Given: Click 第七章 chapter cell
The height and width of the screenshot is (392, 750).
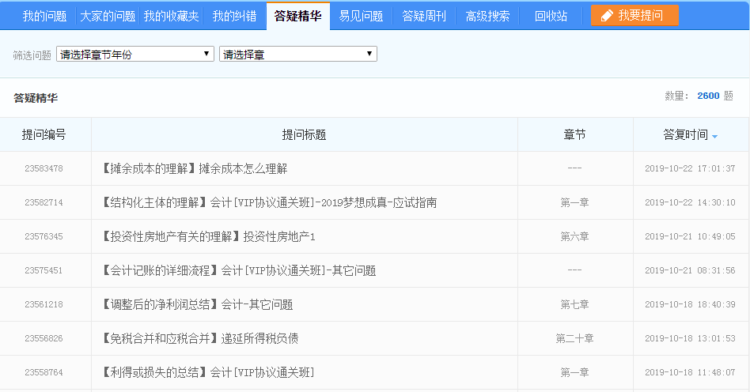Looking at the screenshot, I should (575, 304).
